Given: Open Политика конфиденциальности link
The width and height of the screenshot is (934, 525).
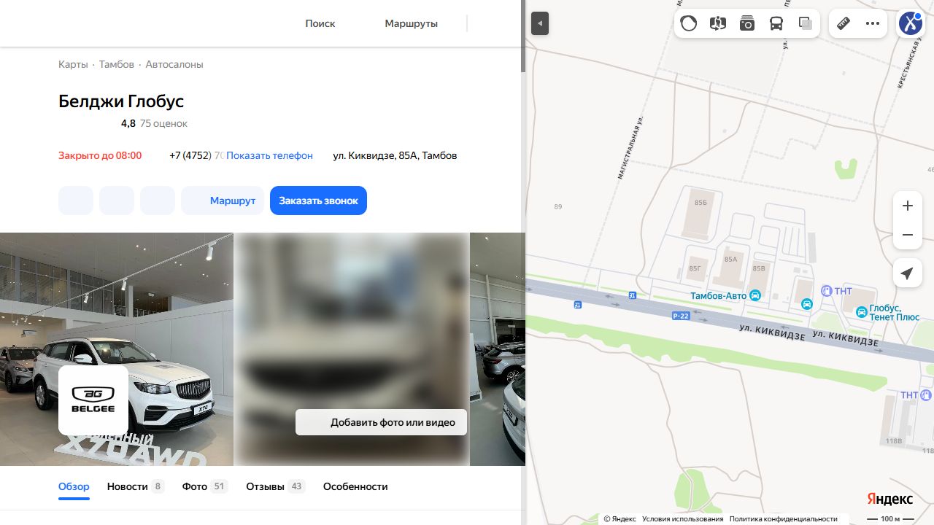Looking at the screenshot, I should point(784,519).
